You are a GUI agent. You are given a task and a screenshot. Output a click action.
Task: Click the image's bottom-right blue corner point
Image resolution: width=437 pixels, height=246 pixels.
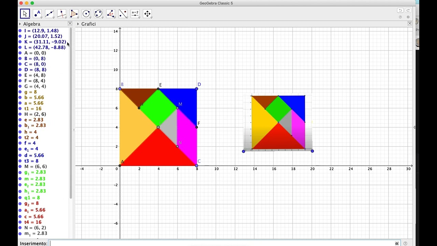312,151
